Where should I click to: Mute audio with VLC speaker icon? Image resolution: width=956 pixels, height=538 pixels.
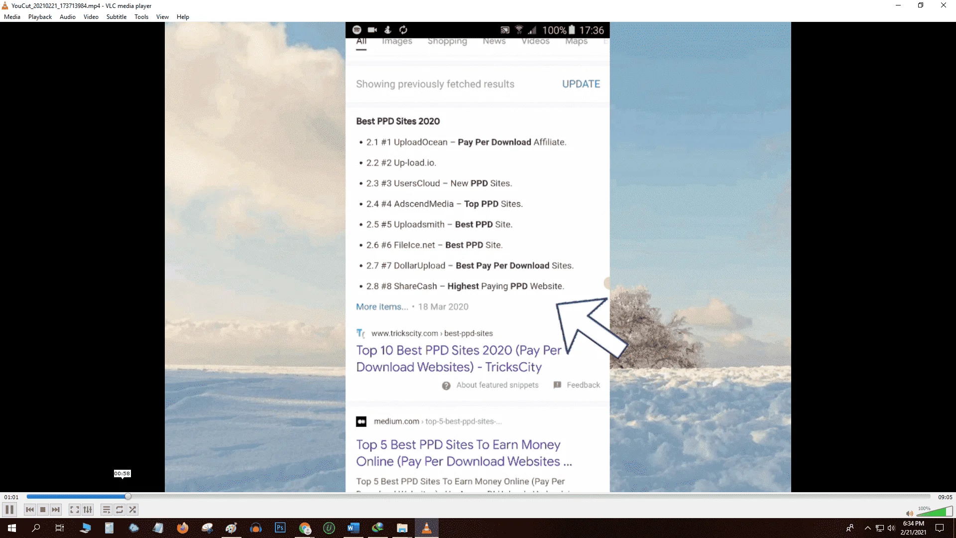coord(909,513)
